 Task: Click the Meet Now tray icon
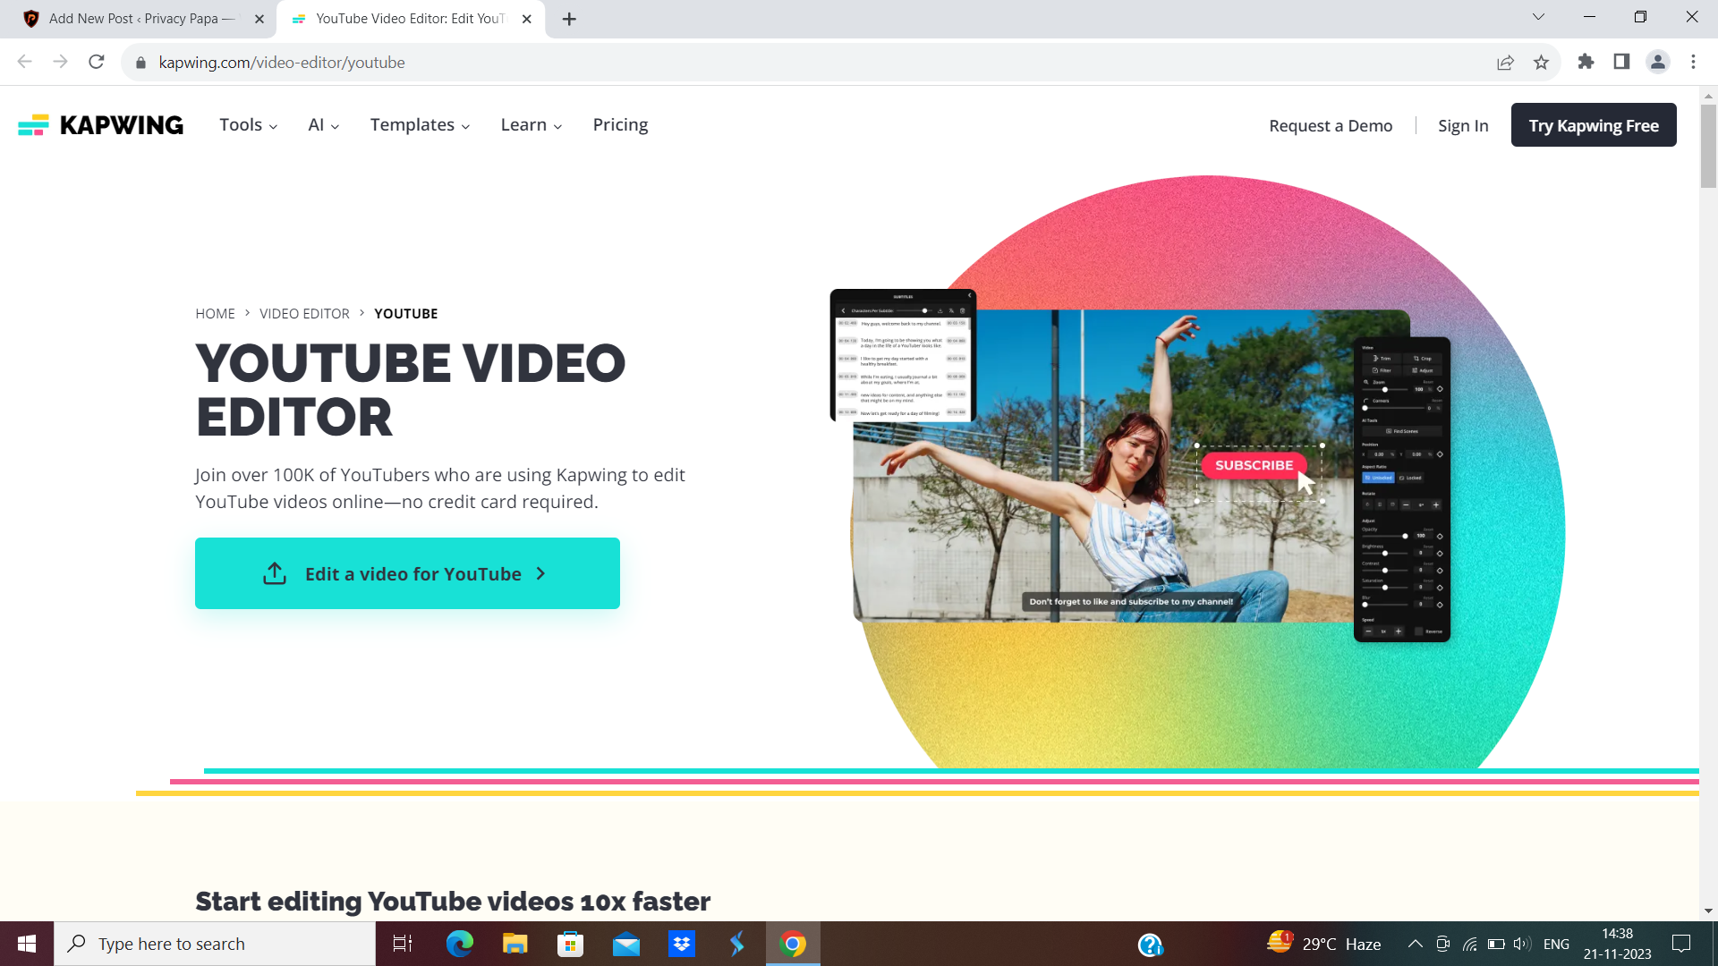tap(1442, 944)
